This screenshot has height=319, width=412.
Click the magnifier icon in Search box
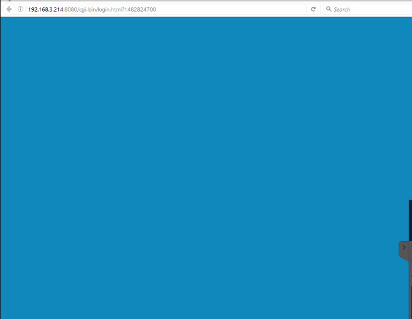(x=329, y=9)
